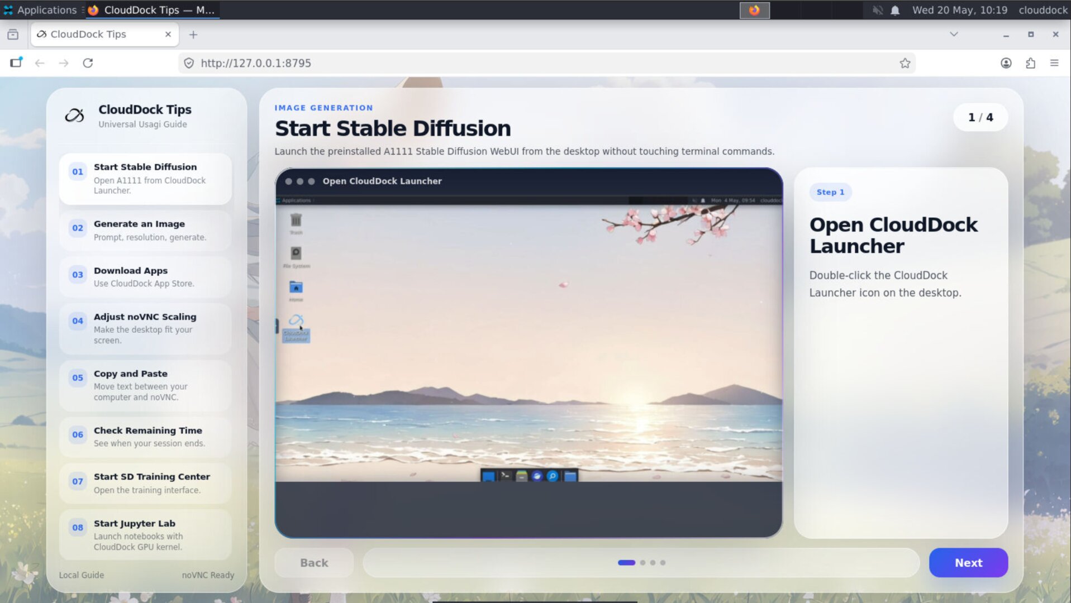This screenshot has width=1071, height=603.
Task: Select guide 03 Download Apps
Action: pos(145,277)
